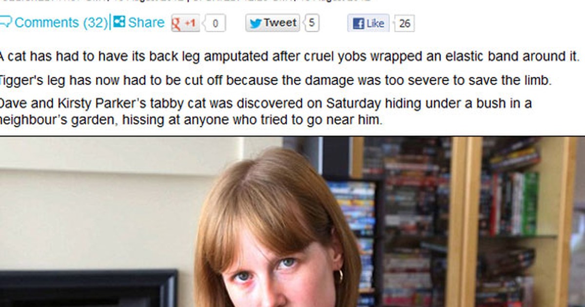Click the Facebook f logo icon
Viewport: 585px width, 307px height.
click(x=358, y=23)
